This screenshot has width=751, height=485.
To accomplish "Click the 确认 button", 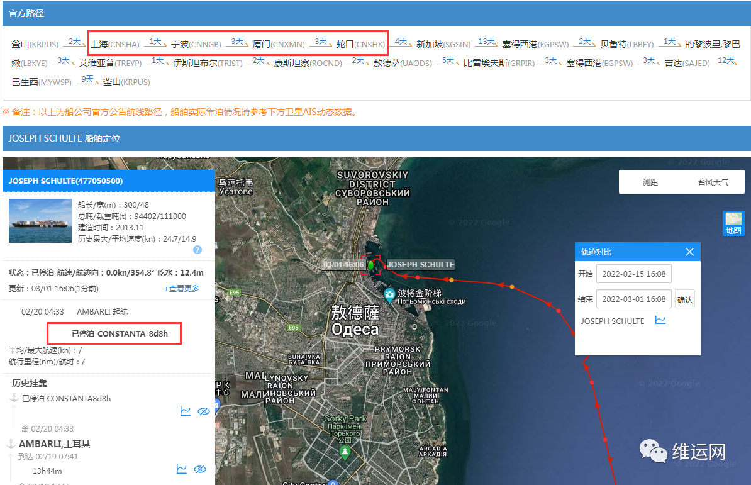I will click(x=684, y=299).
